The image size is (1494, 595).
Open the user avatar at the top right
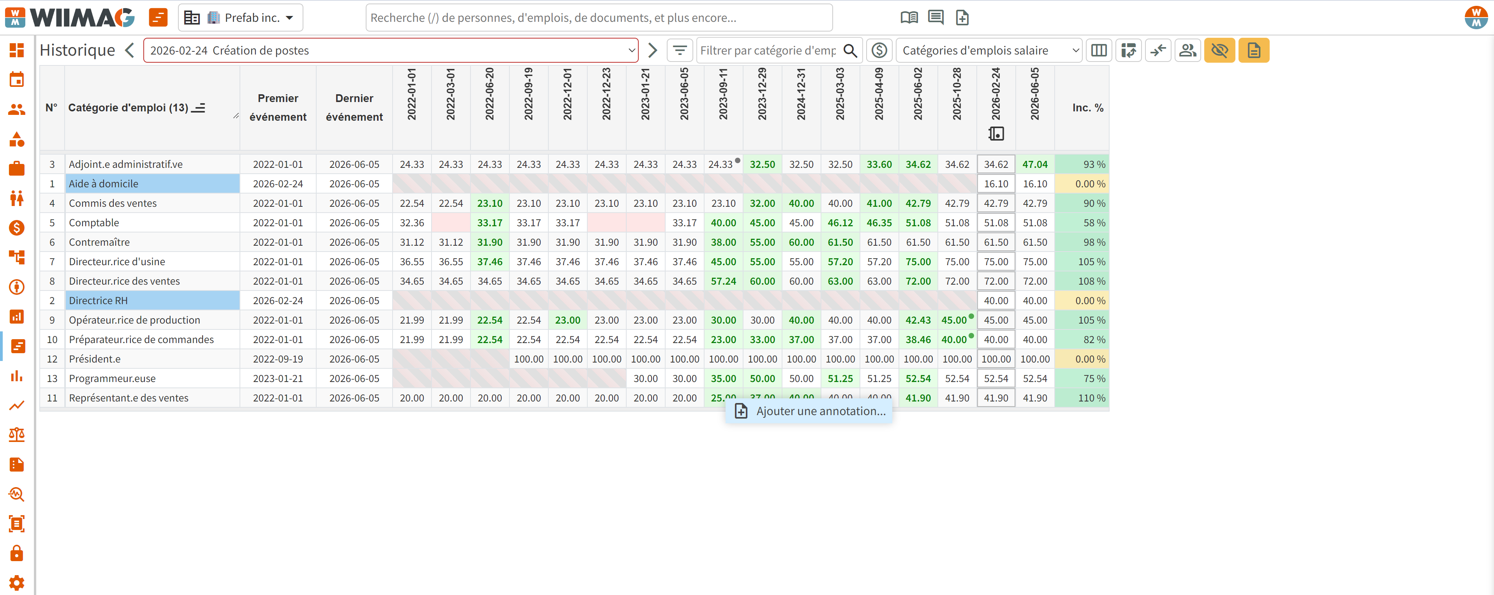[1475, 18]
